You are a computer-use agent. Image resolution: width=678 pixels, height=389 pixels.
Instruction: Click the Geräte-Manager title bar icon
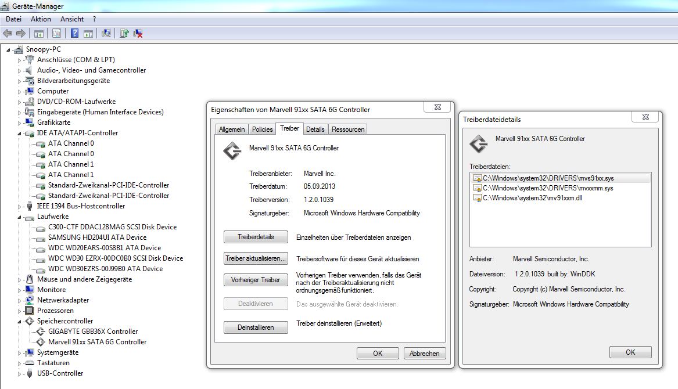pos(5,6)
